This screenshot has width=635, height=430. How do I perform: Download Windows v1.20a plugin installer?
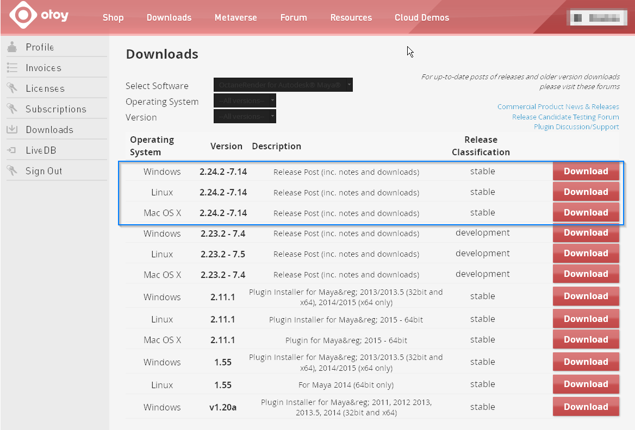(x=586, y=407)
